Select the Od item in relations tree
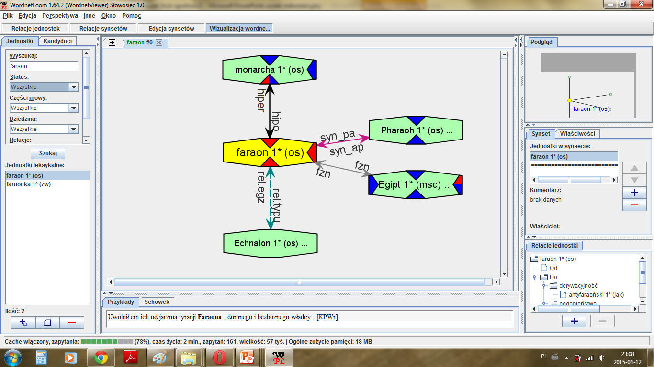The image size is (654, 367). pos(549,268)
